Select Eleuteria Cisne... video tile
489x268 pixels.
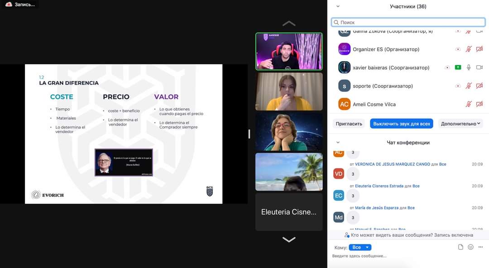289,212
